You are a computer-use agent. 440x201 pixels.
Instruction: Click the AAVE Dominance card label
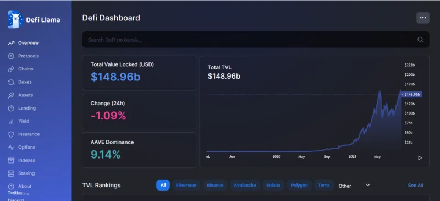pyautogui.click(x=112, y=142)
